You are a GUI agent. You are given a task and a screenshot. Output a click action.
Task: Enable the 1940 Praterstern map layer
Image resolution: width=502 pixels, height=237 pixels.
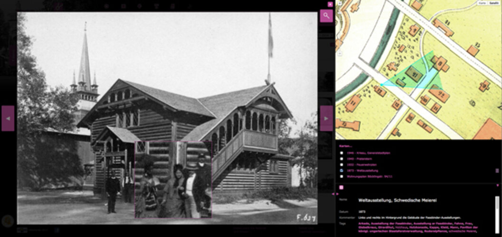(342, 159)
